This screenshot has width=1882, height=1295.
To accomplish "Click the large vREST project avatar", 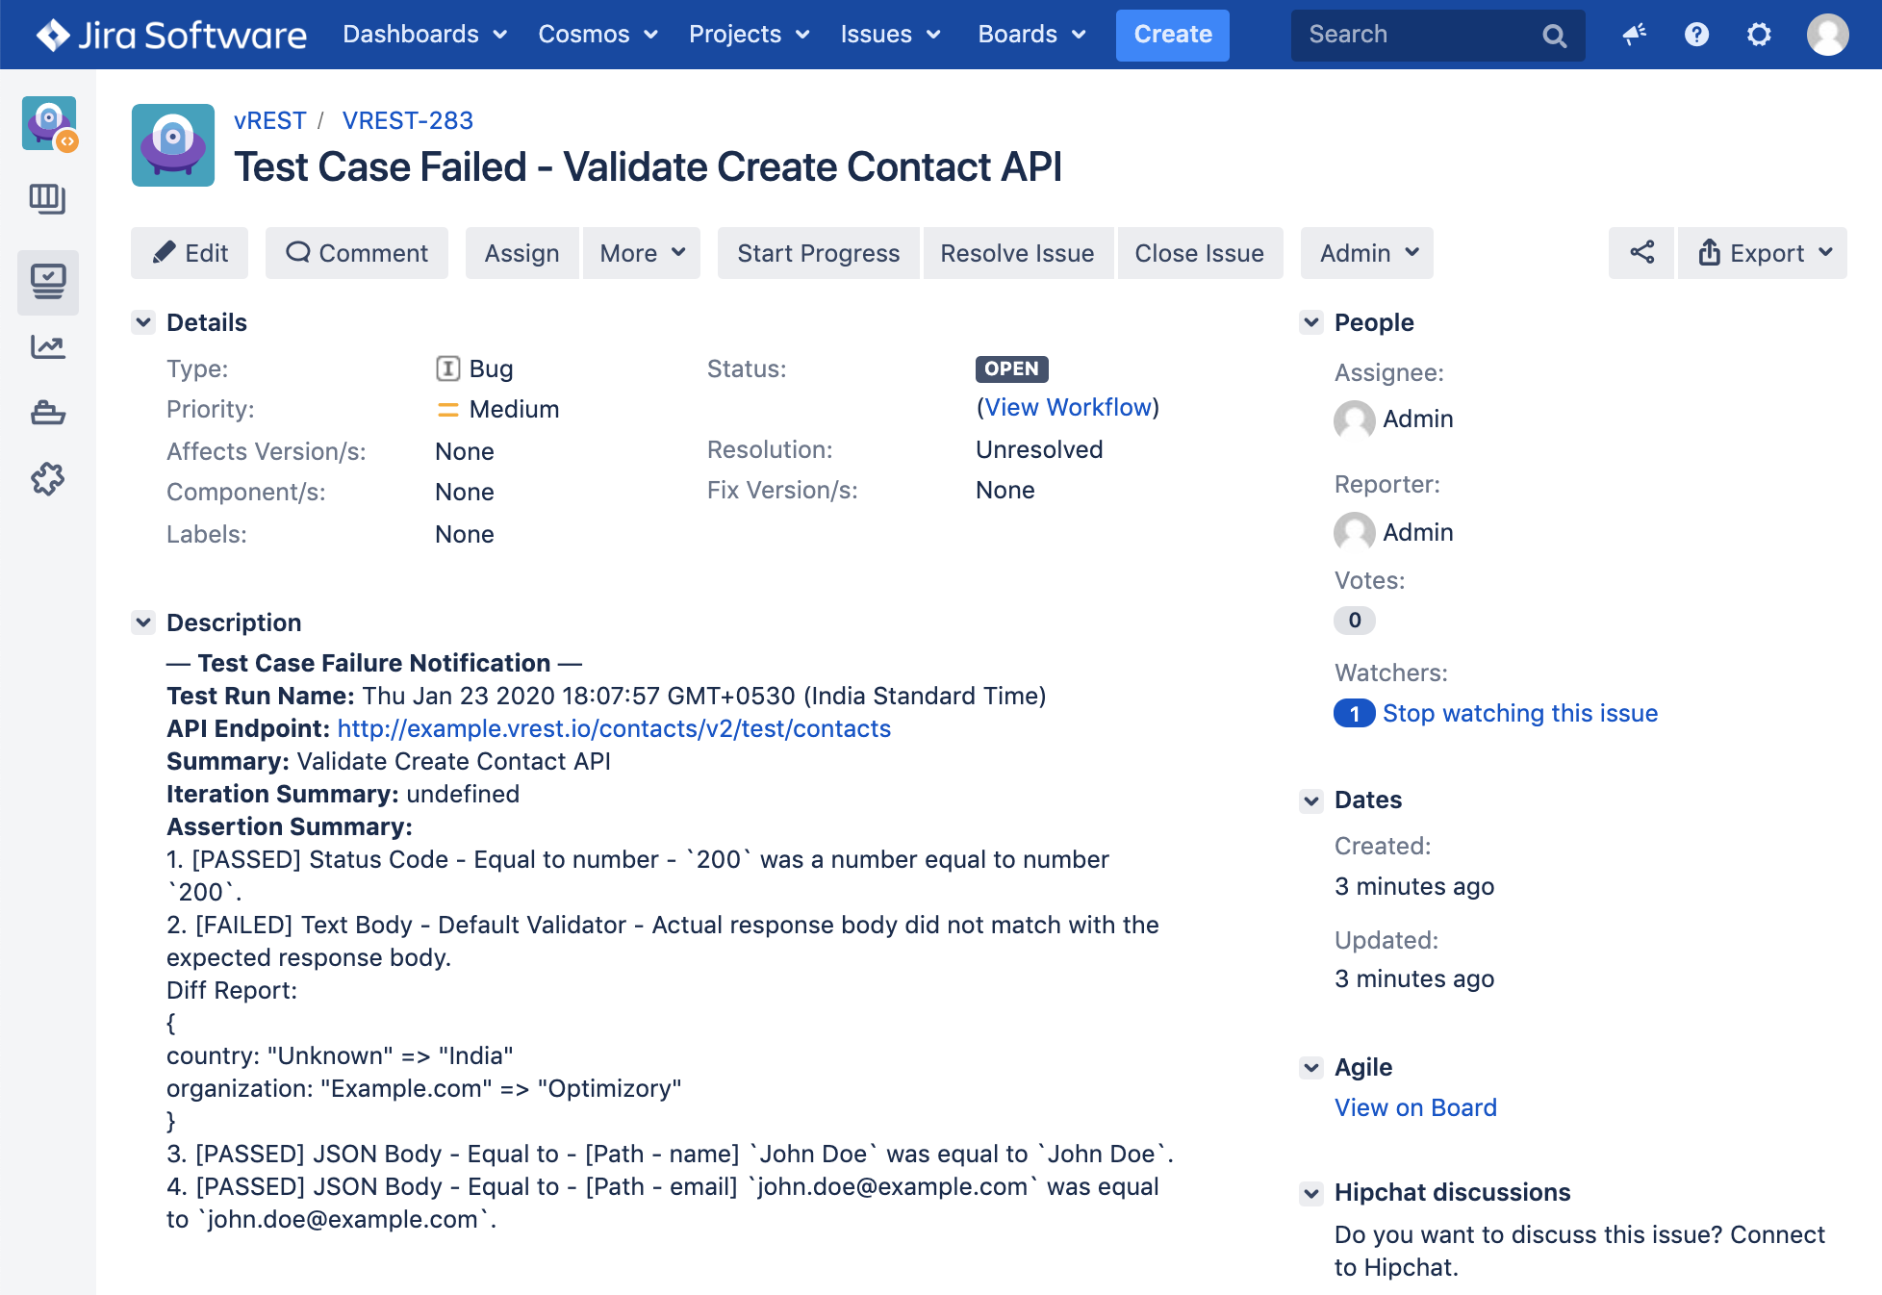I will [173, 145].
